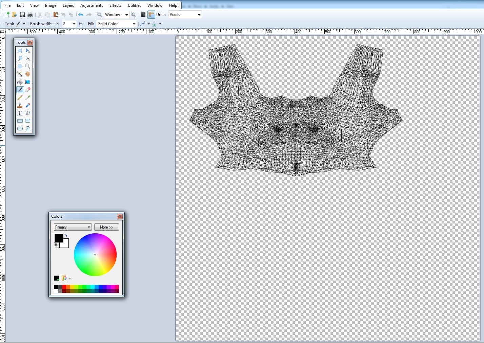Image resolution: width=484 pixels, height=343 pixels.
Task: Select the Paint Bucket tool
Action: [20, 82]
